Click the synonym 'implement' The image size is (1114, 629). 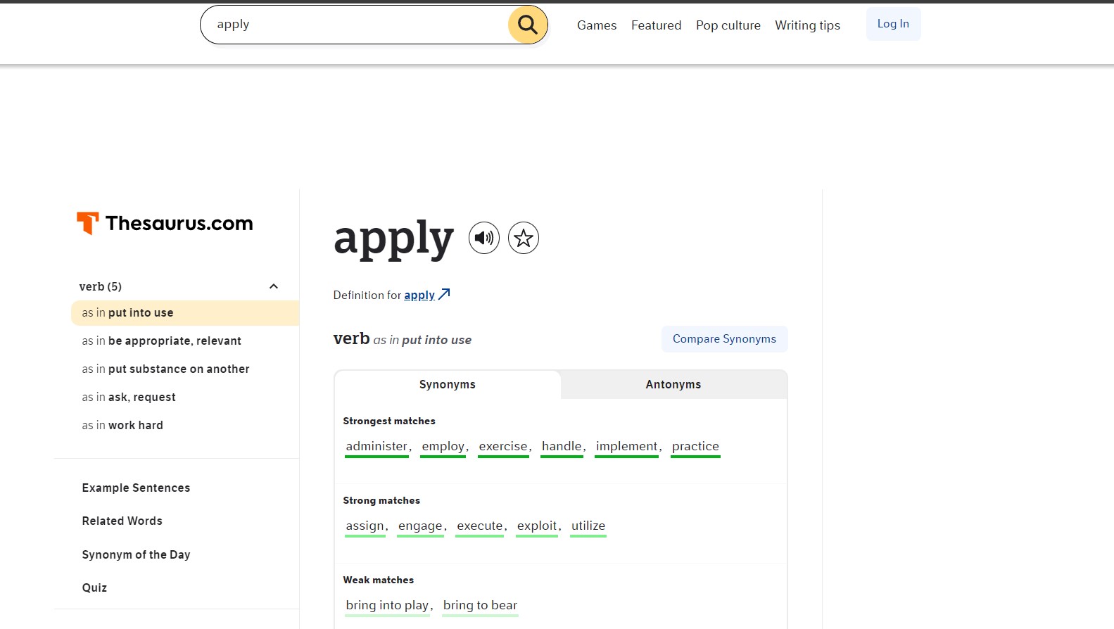(626, 447)
